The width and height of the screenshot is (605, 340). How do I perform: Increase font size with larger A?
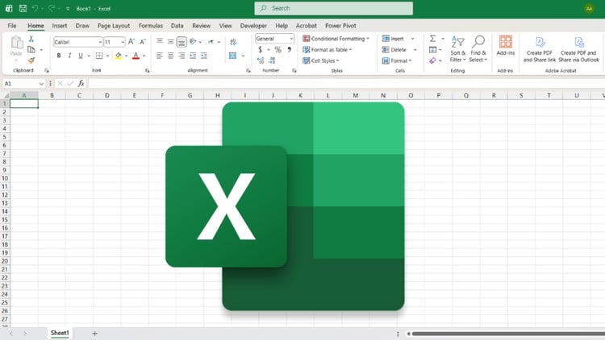pos(131,42)
